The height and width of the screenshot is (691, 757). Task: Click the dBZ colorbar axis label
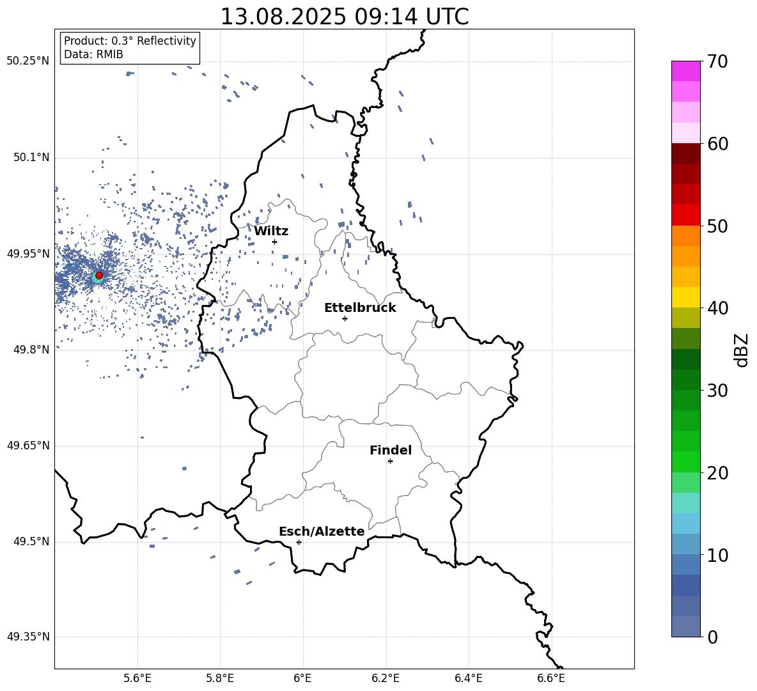741,350
